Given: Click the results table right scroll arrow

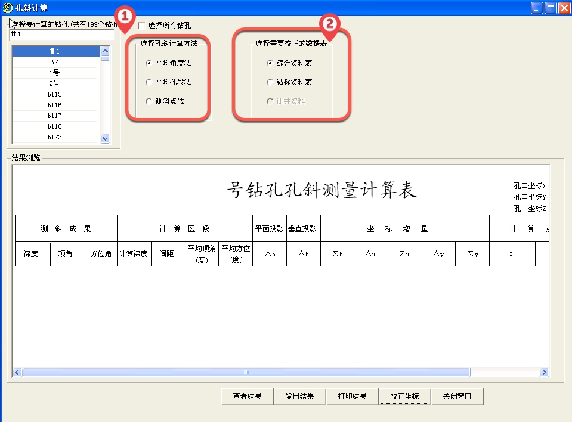Looking at the screenshot, I should click(x=544, y=373).
